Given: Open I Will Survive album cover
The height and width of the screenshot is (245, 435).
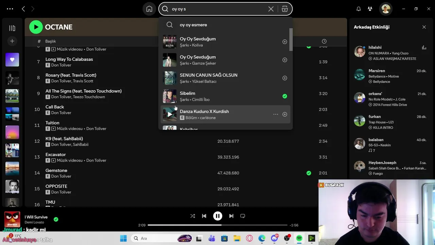Looking at the screenshot, I should [12, 219].
